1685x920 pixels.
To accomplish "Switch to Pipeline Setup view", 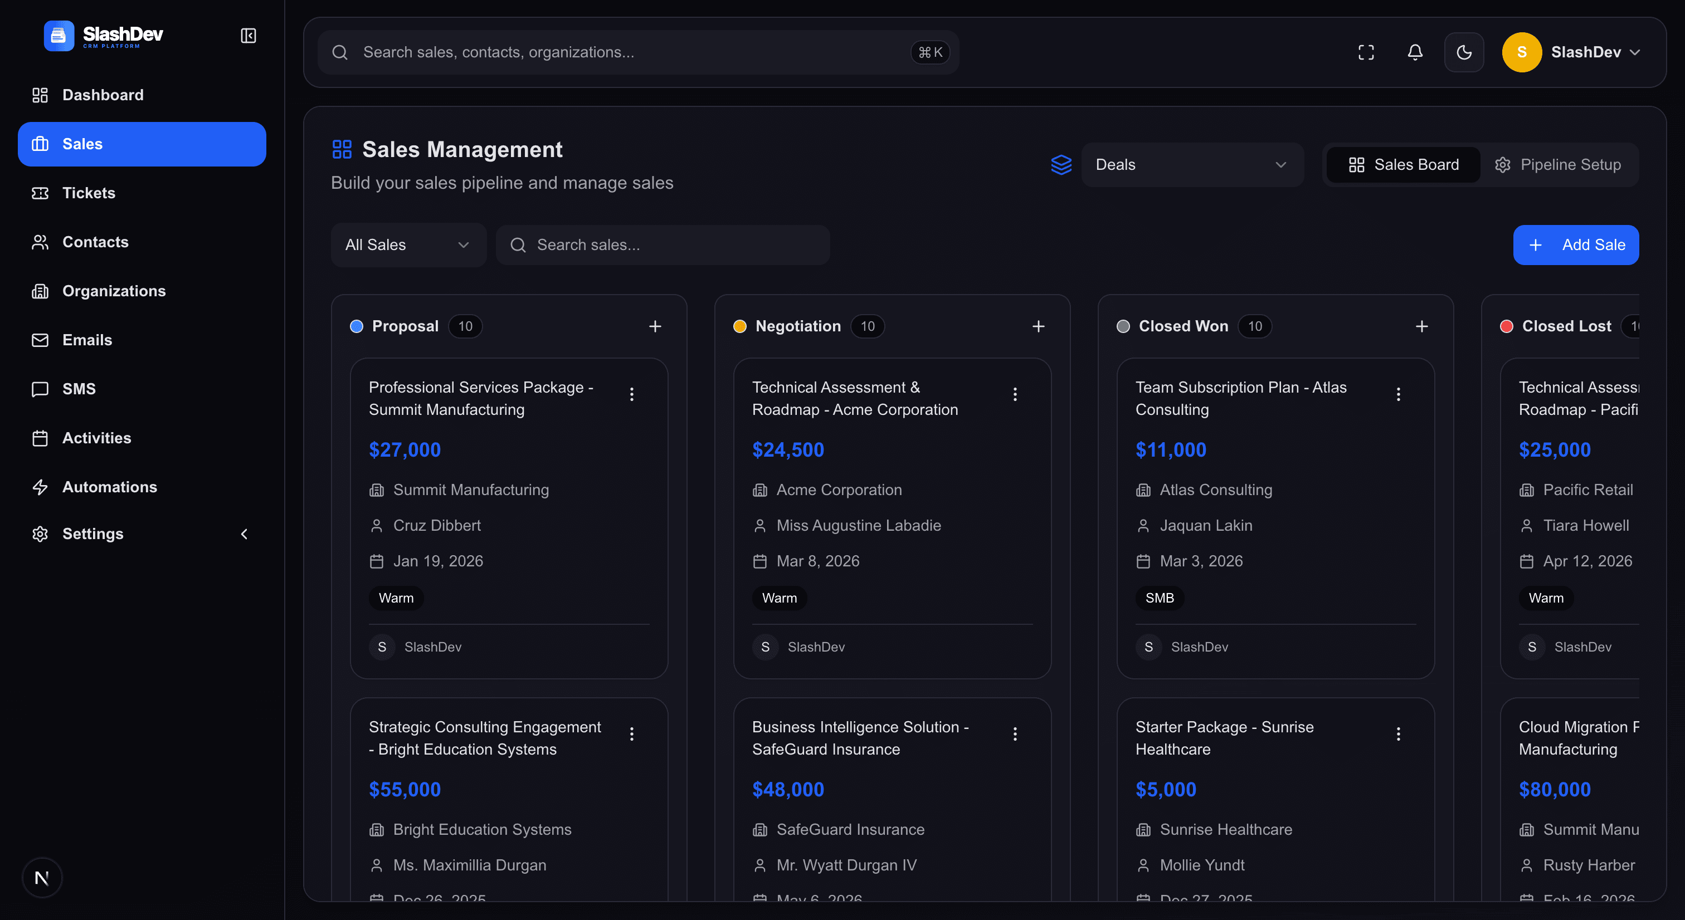I will [1558, 165].
